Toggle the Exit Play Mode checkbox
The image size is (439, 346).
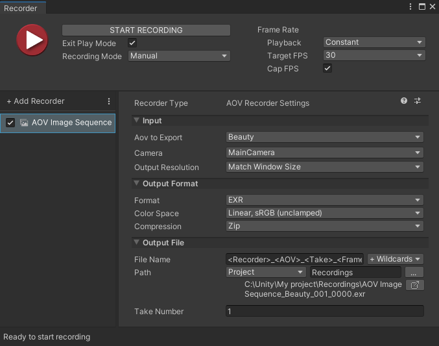[x=132, y=43]
